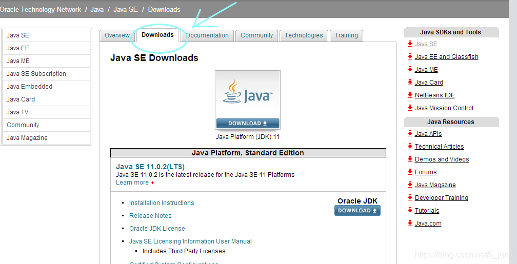The height and width of the screenshot is (264, 517).
Task: Click the Java Platform (JDK) 11 DOWNLOAD button
Action: pyautogui.click(x=248, y=123)
